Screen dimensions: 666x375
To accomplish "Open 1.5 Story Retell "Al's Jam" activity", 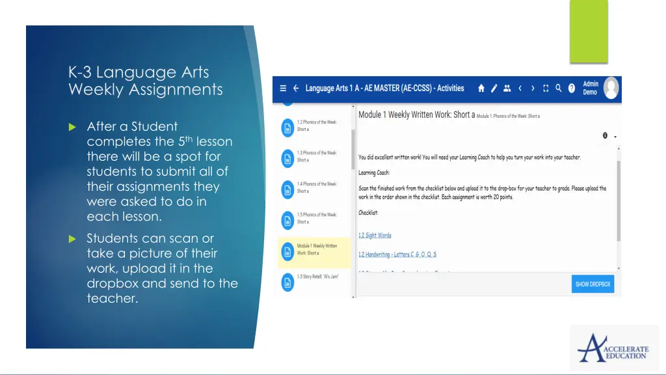I will [x=315, y=279].
